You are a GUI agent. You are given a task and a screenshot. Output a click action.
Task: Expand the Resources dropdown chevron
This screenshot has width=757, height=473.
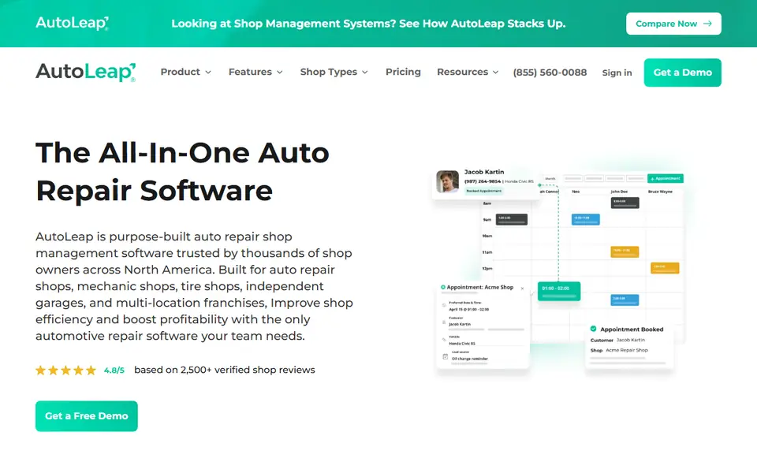point(495,73)
